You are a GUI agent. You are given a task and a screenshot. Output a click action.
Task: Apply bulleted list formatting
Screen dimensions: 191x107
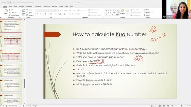(70, 11)
